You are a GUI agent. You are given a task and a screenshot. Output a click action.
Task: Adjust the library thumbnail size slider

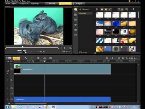coord(134,9)
